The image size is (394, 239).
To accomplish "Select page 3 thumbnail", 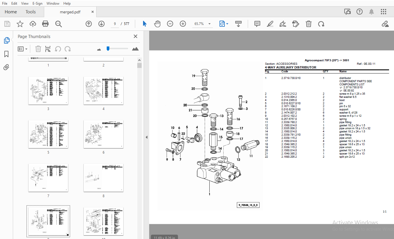I will 48,91.
